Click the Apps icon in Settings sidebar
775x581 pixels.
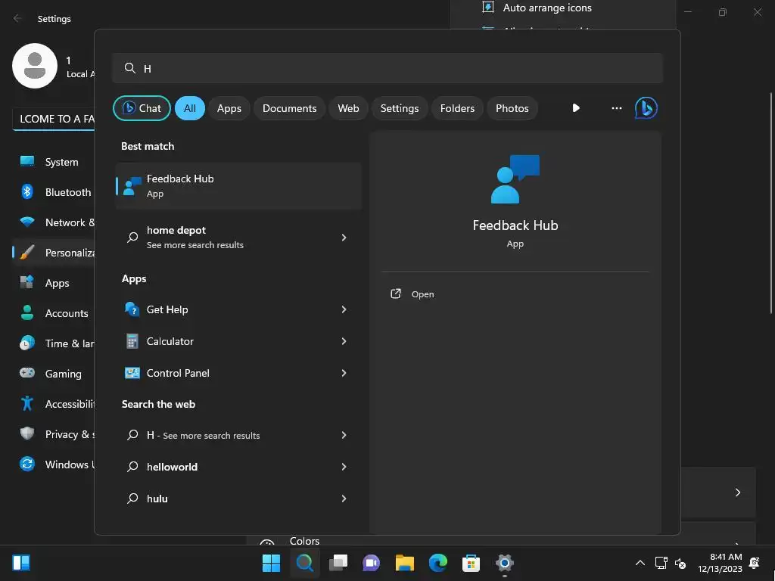(26, 282)
